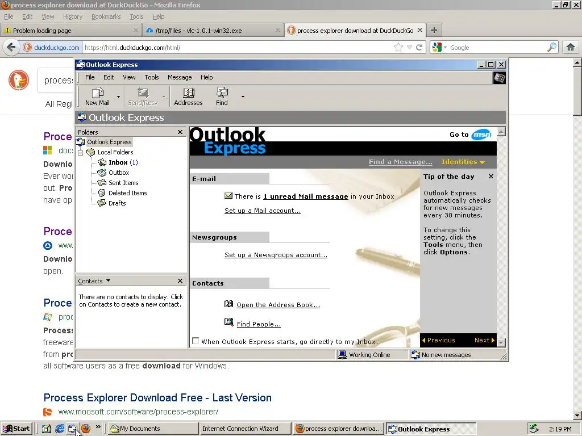582x436 pixels.
Task: Toggle go directly to my Inbox checkbox
Action: tap(196, 341)
